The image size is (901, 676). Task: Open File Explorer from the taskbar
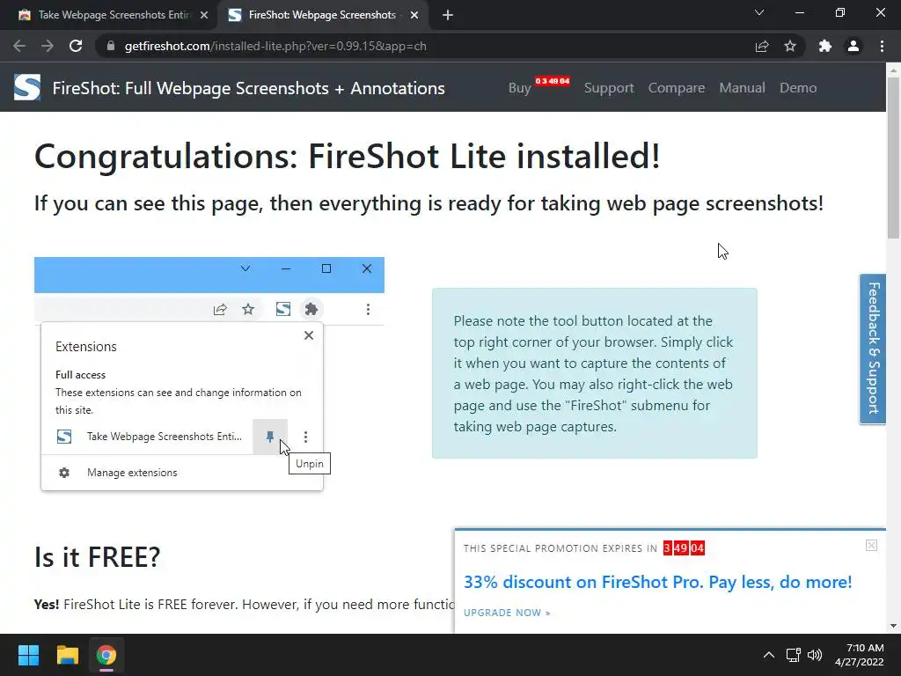[67, 655]
